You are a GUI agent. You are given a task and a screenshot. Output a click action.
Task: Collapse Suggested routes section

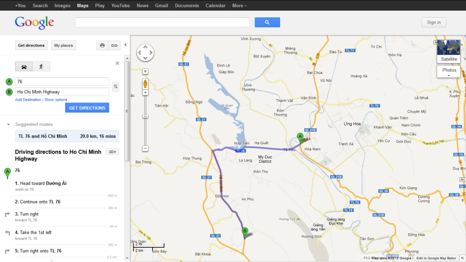click(8, 124)
